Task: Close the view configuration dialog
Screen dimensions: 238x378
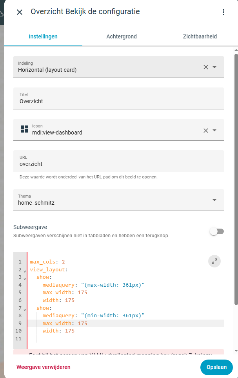Action: [20, 12]
